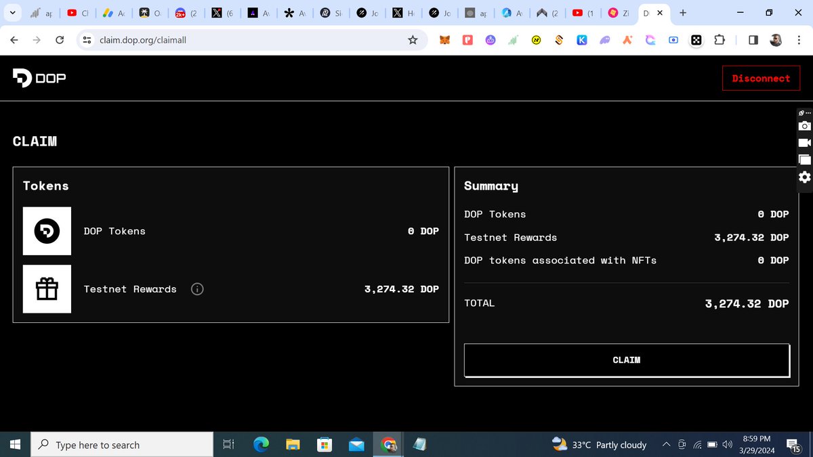
Task: Open the yellow N extension icon
Action: tap(536, 41)
